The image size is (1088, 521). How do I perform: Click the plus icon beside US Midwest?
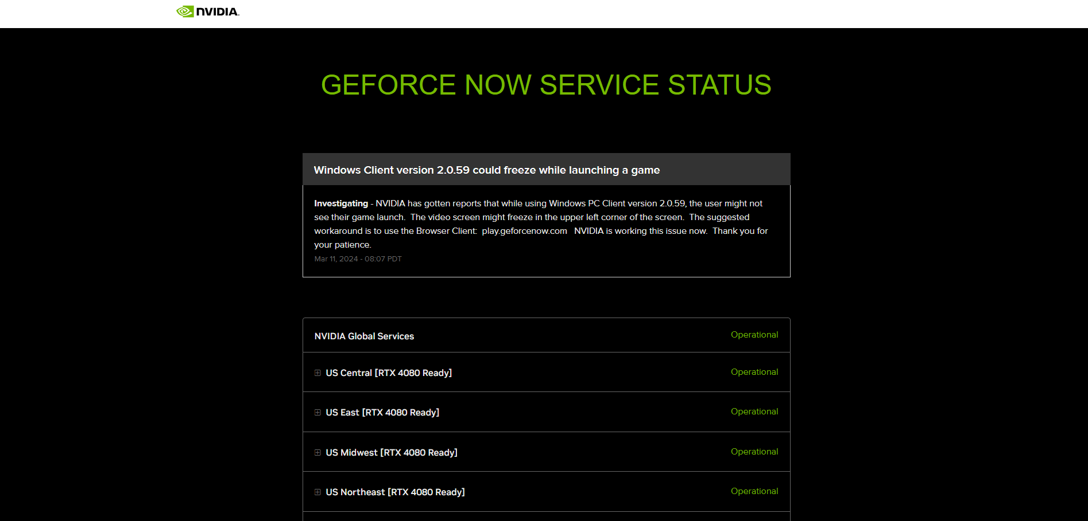[x=318, y=452]
